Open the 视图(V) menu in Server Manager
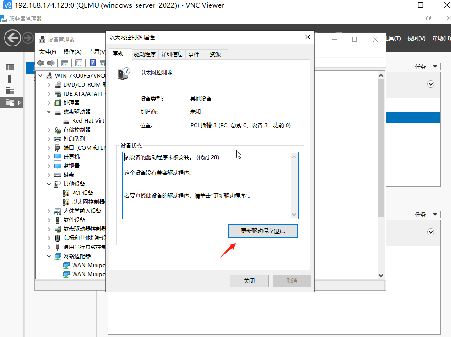Viewport: 451px width, 337px height. coord(416,38)
